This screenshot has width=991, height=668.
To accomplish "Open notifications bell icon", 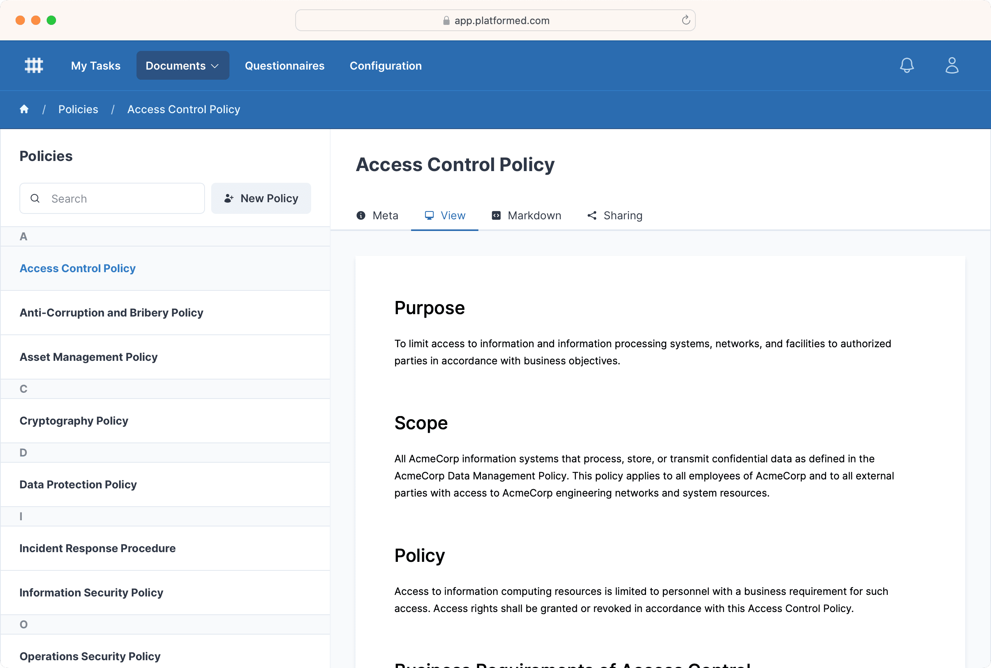I will coord(907,65).
